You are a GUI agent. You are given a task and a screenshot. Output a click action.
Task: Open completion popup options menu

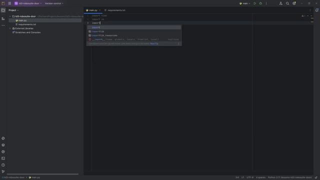click(178, 43)
